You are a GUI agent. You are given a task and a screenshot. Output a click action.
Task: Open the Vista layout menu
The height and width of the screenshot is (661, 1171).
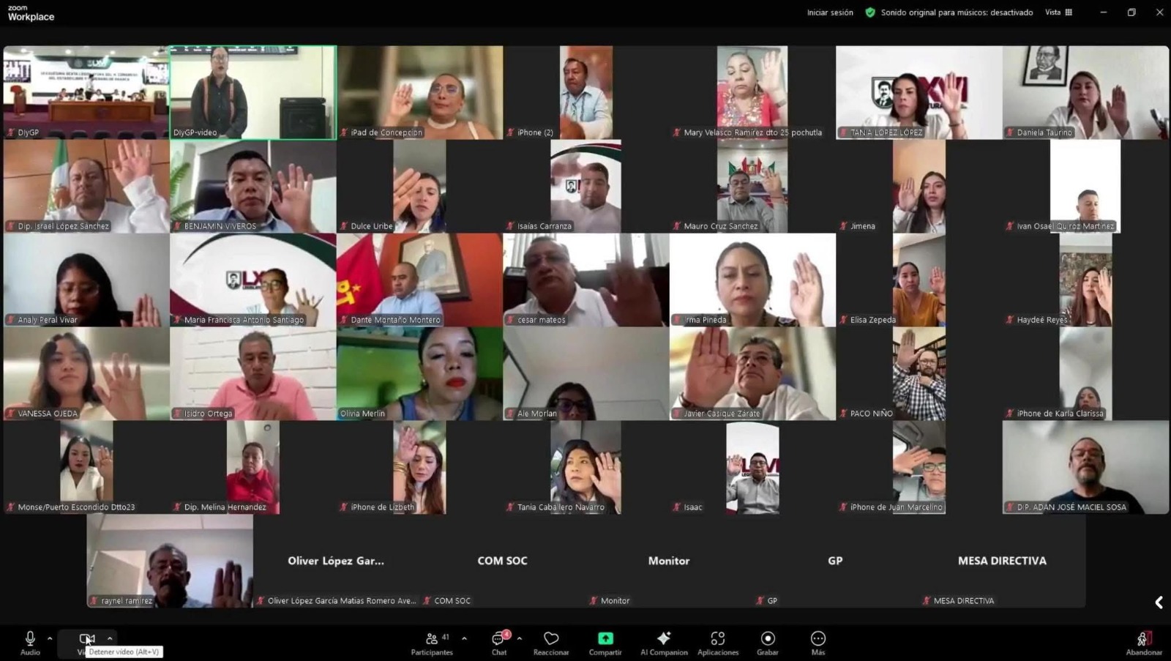pyautogui.click(x=1058, y=12)
